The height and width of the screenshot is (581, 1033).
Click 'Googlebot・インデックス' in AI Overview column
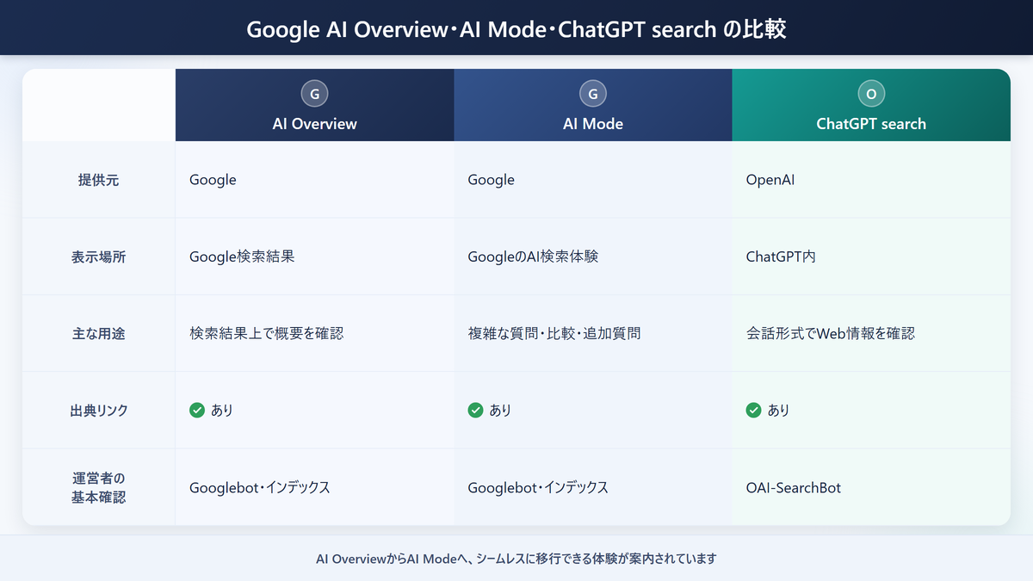(x=260, y=487)
